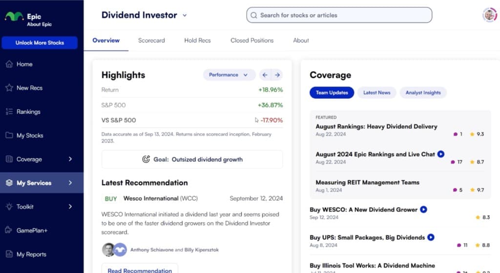Click the Epic jester hat logo

click(x=14, y=16)
